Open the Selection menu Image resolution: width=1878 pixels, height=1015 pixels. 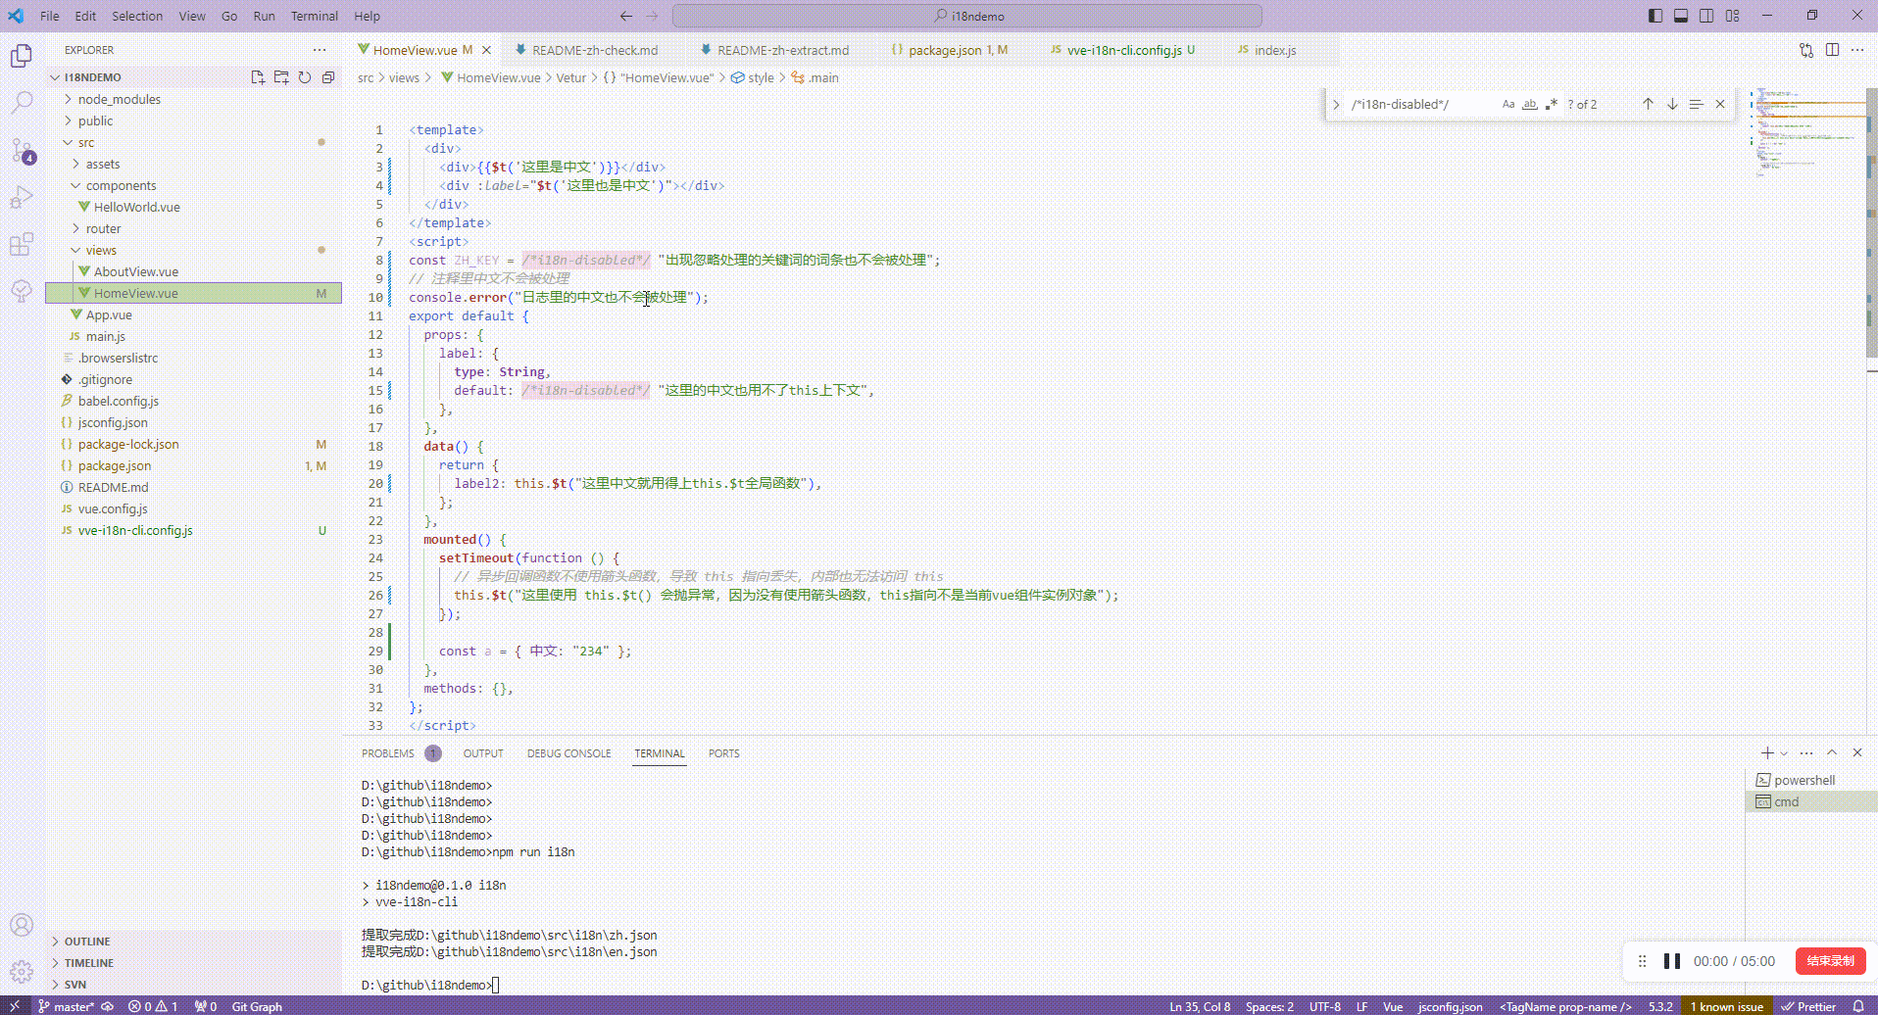[137, 16]
